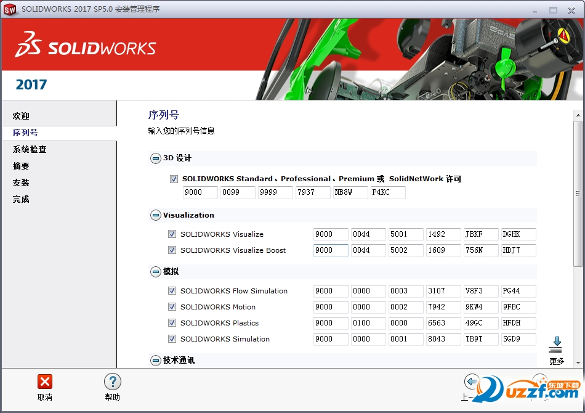Screen dimensions: 585x413
Task: Click Simulation serial field TB9T
Action: tap(481, 339)
